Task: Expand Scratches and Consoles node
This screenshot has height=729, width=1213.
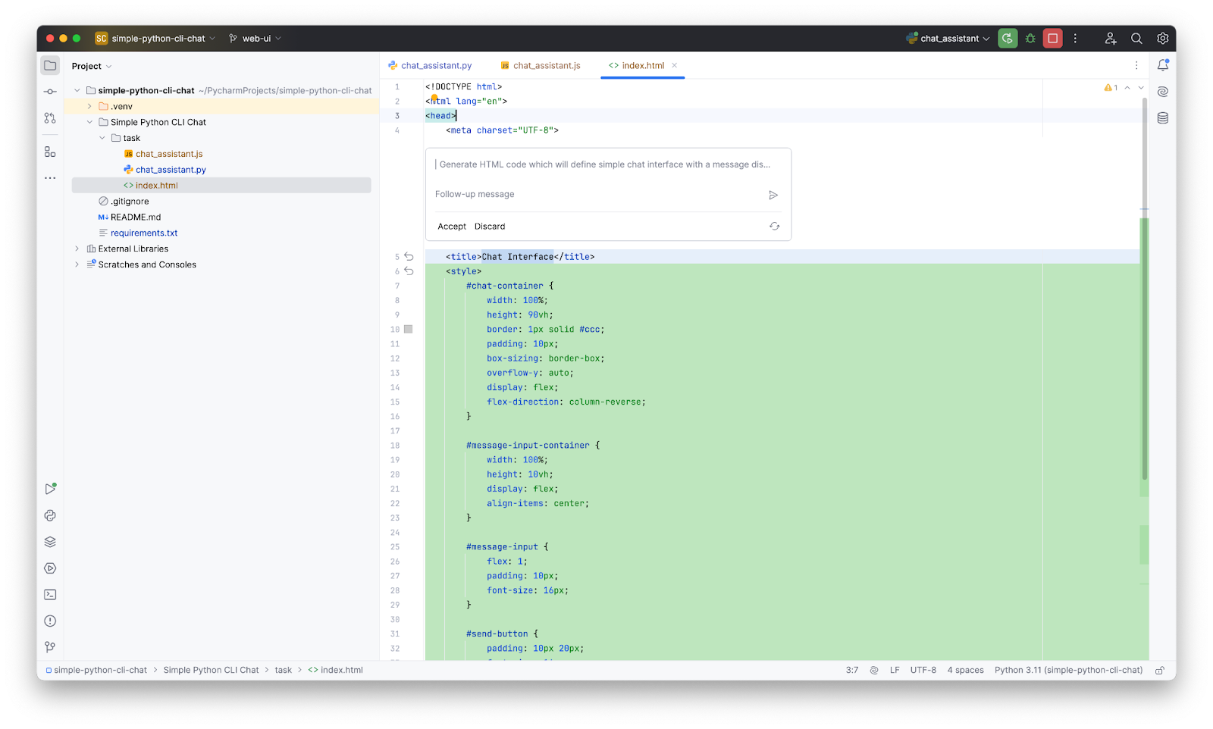Action: pyautogui.click(x=77, y=265)
